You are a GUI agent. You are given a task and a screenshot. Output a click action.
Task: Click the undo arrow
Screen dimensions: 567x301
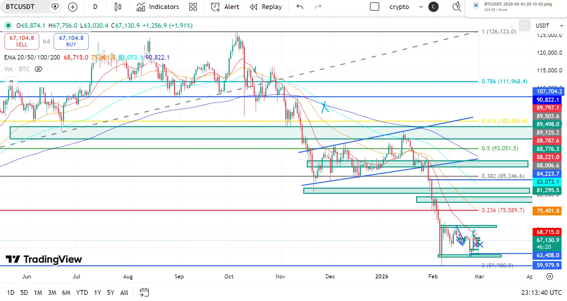pos(300,7)
